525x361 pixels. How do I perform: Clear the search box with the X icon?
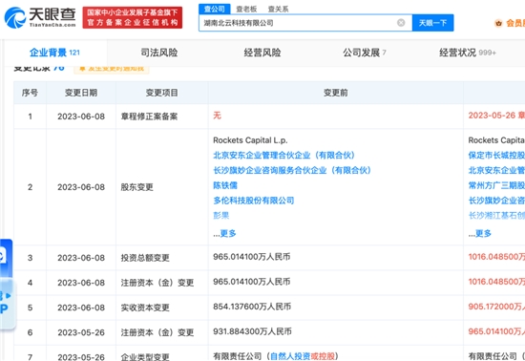[x=401, y=23]
